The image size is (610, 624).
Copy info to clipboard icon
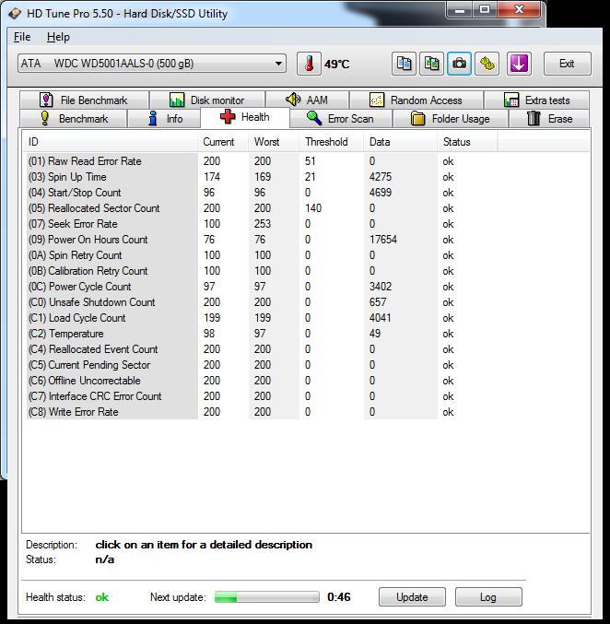point(404,64)
